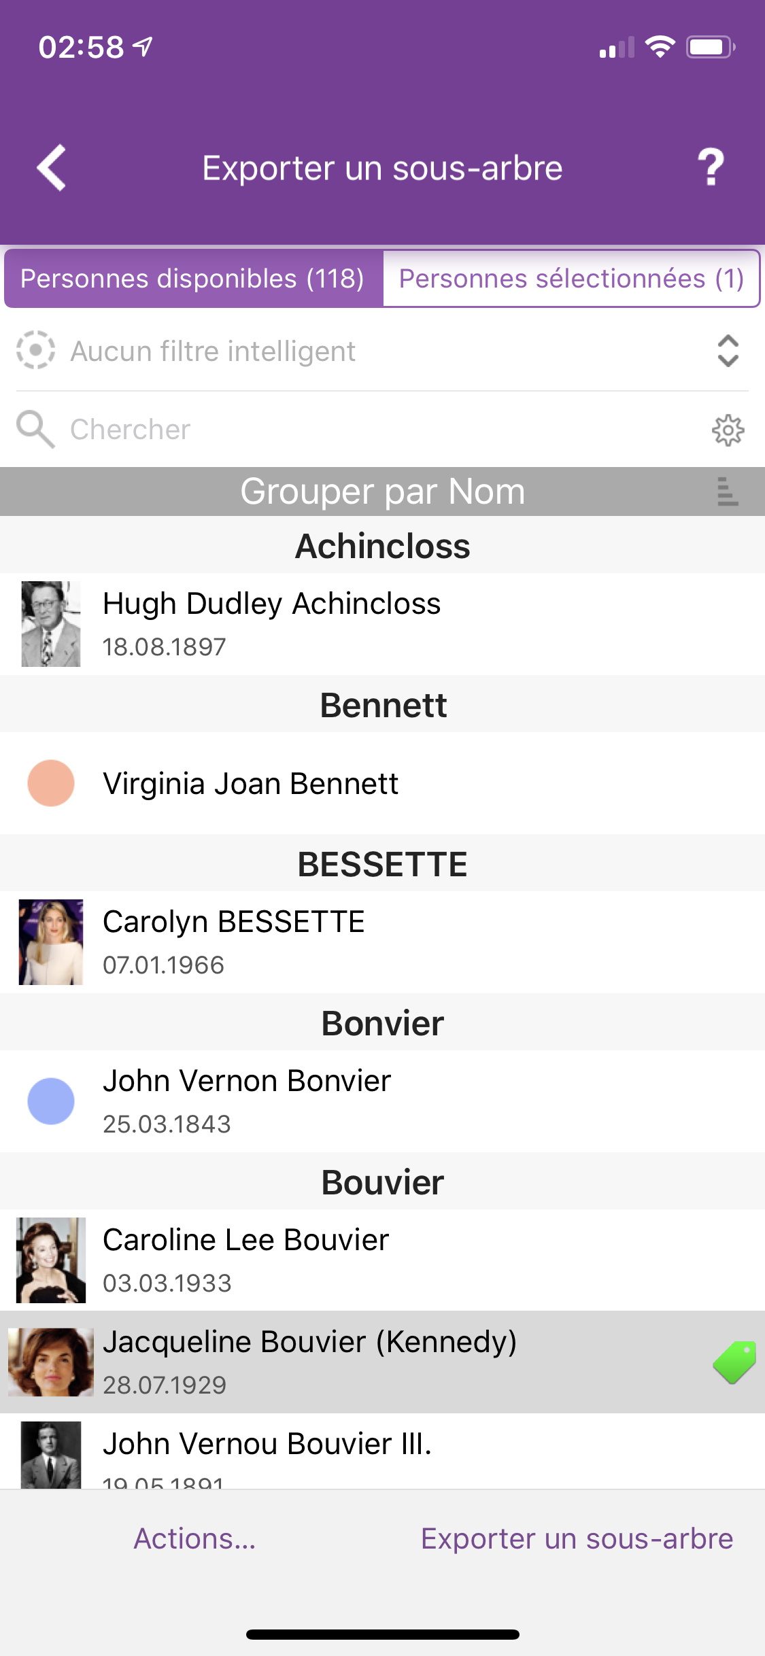Switch to Personnes sélectionnées (1) tab

[571, 279]
